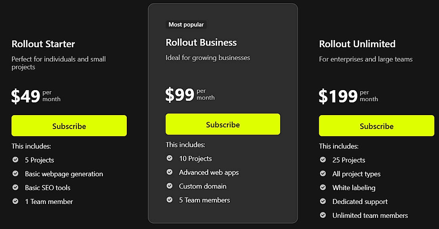This screenshot has width=439, height=229.
Task: Click checkmark icon beside 25 Projects
Action: click(x=323, y=160)
